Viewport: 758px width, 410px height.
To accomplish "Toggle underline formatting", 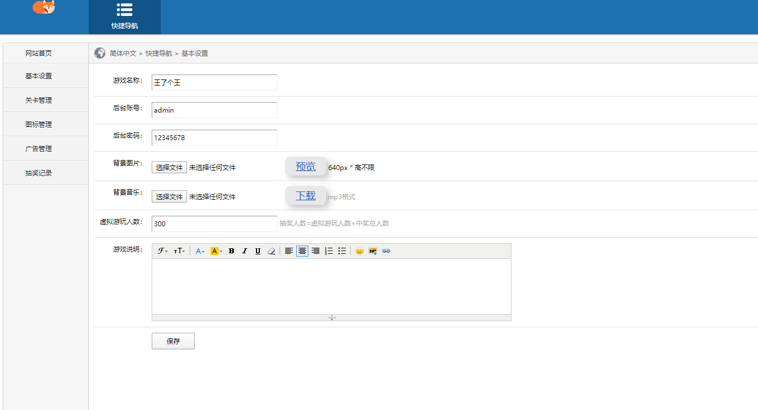I will (258, 251).
